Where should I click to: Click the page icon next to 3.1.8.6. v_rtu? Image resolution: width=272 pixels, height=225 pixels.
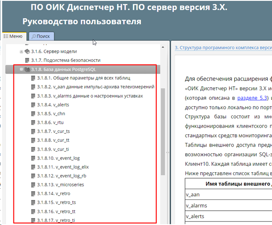pos(33,123)
